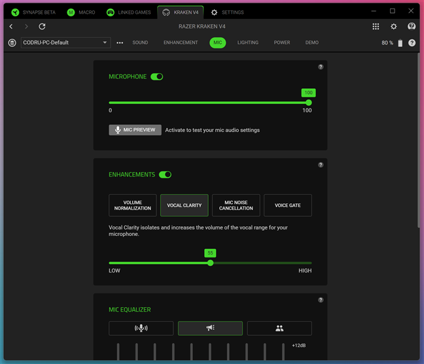Click the Mic Preview button
Screen dimensions: 424x364
(135, 130)
